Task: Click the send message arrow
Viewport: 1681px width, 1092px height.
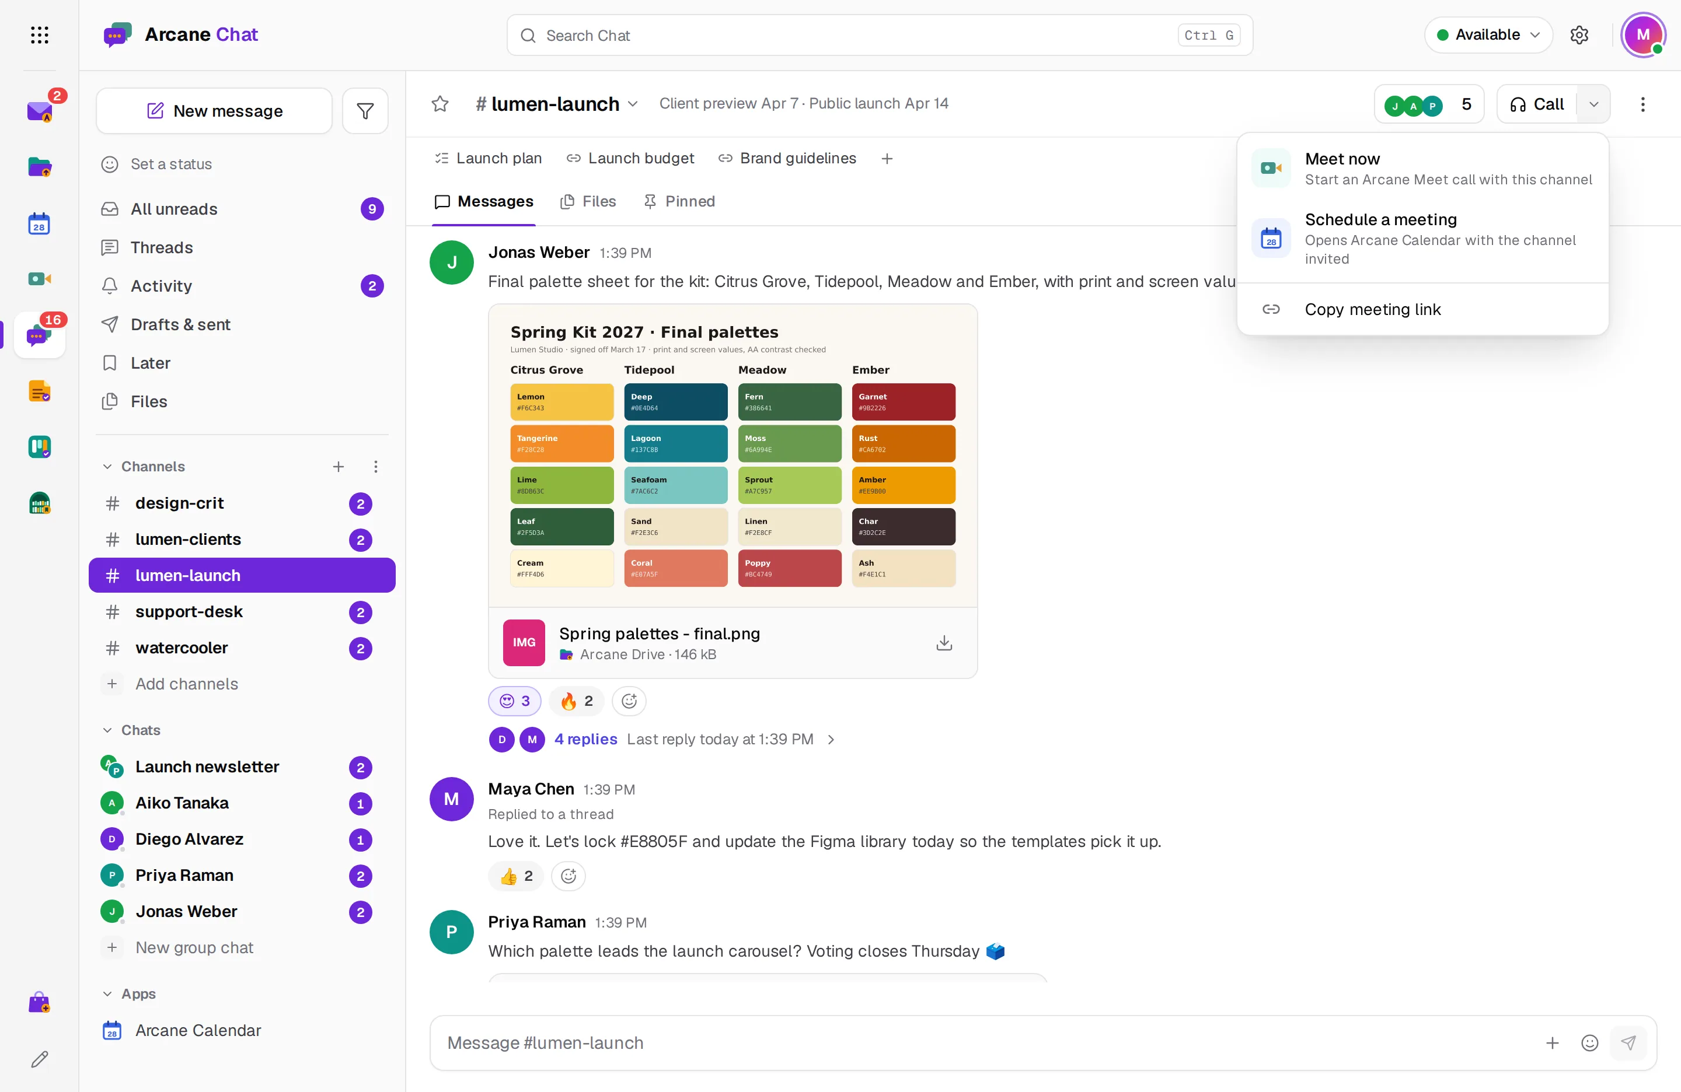Action: pos(1628,1044)
